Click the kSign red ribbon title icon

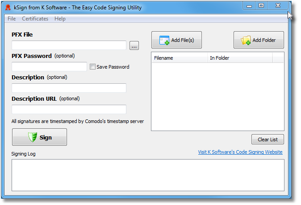point(8,8)
